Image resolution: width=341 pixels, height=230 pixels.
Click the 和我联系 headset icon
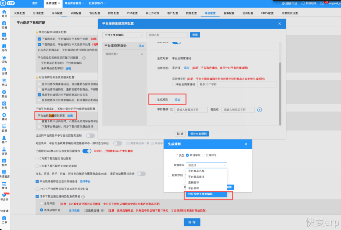(x=303, y=3)
